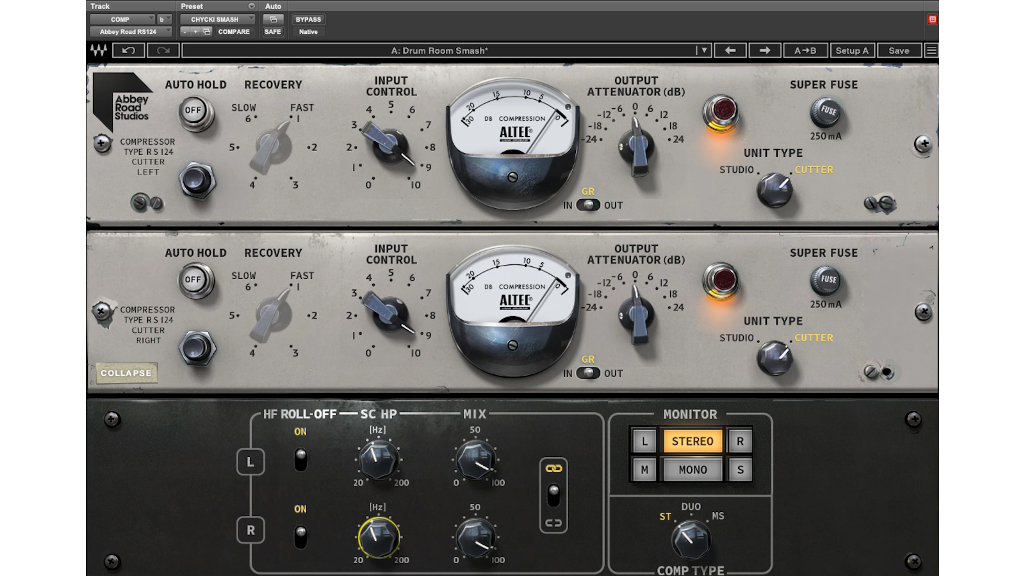Open the b insert position selector
Viewport: 1025px width, 576px height.
(165, 19)
